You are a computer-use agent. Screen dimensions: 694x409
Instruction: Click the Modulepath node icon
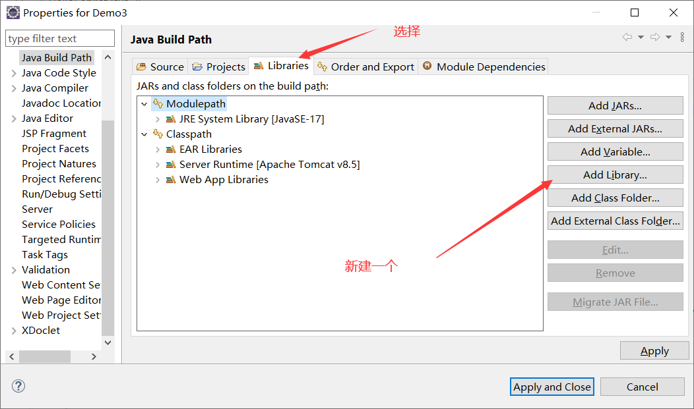click(158, 104)
